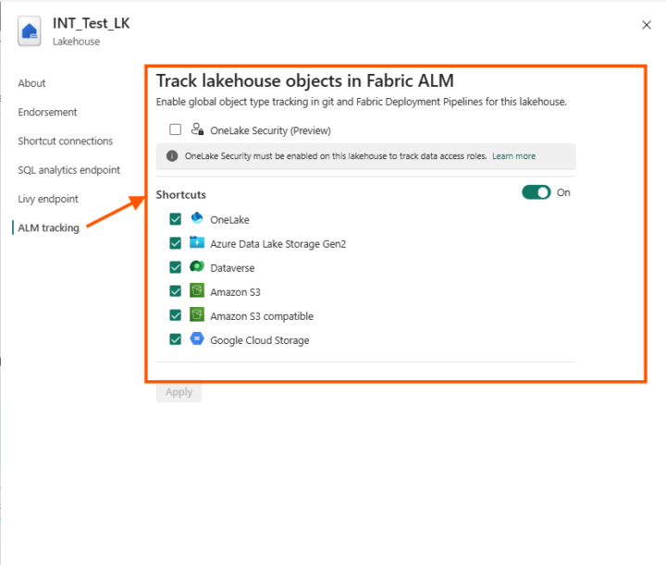This screenshot has height=565, width=666.
Task: Click the INT_Test_LK lakehouse title
Action: tap(92, 23)
